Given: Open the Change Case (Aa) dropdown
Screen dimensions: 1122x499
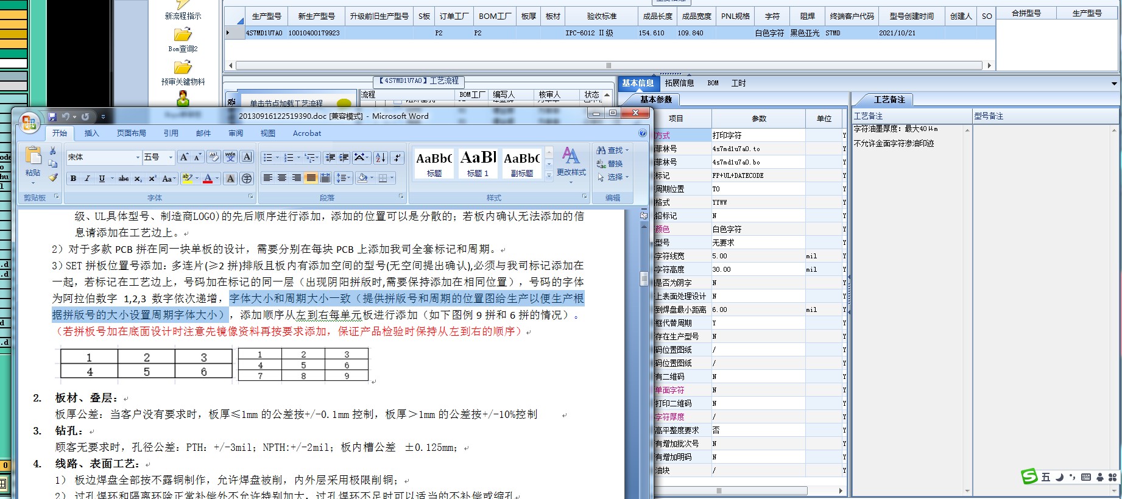Looking at the screenshot, I should tap(169, 179).
